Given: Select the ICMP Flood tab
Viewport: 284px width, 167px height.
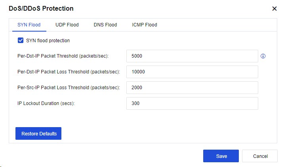Looking at the screenshot, I should [144, 25].
